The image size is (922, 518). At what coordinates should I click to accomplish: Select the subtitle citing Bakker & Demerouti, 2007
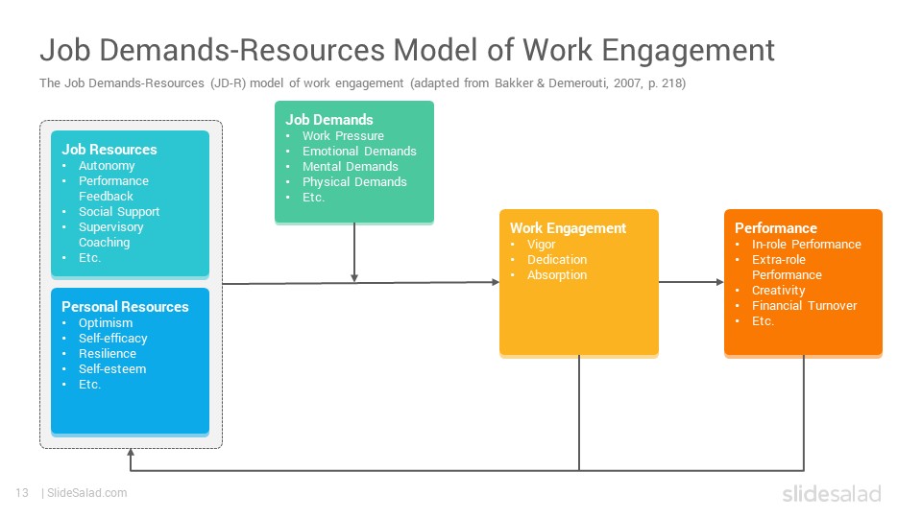pyautogui.click(x=363, y=83)
